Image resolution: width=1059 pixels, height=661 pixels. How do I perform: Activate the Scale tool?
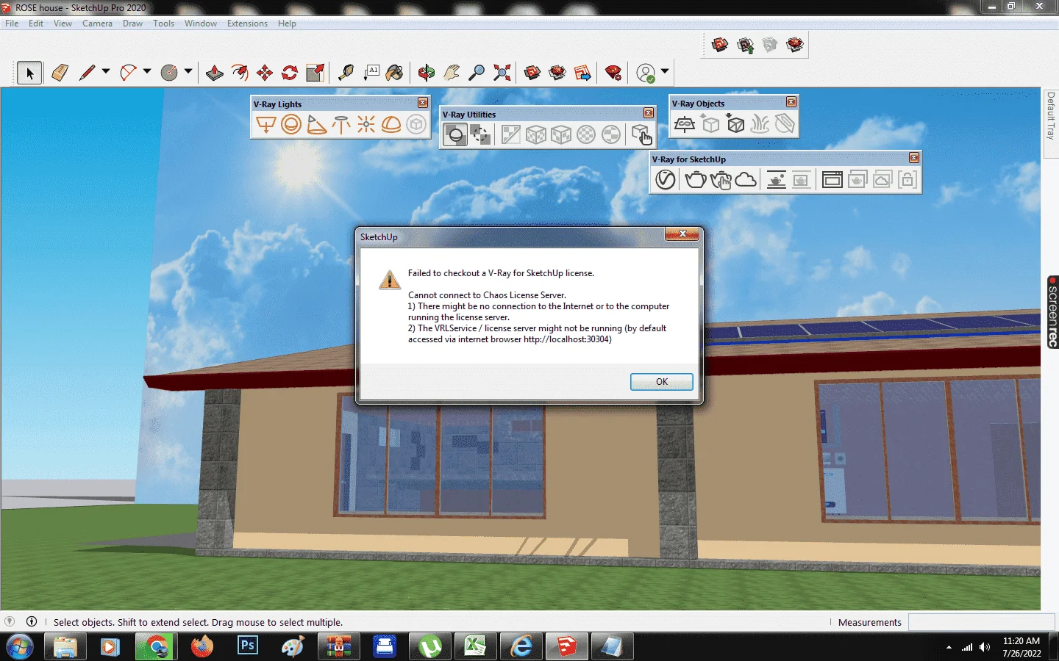click(x=315, y=72)
